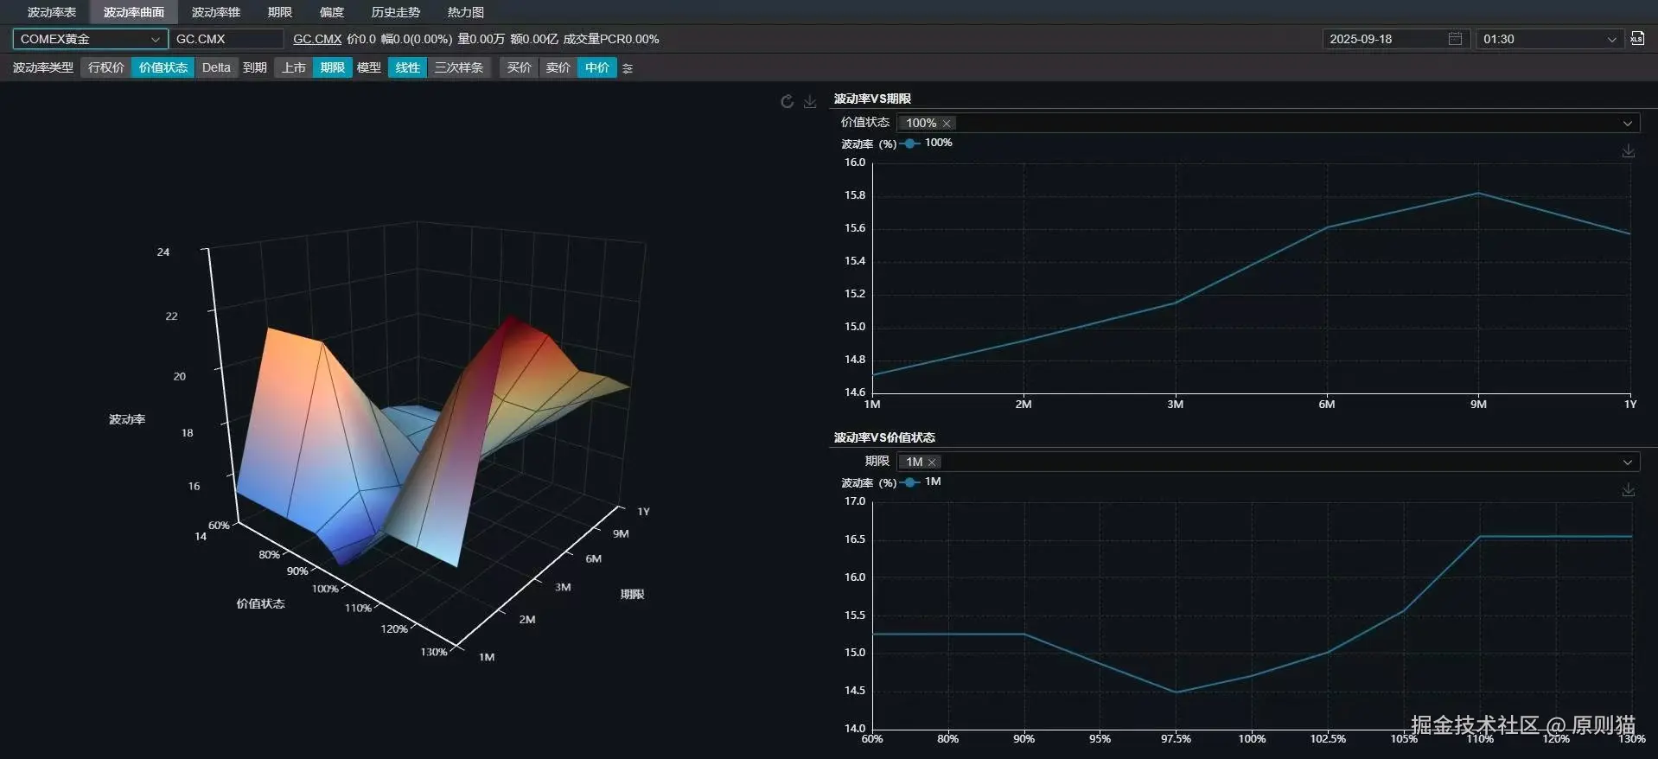Click the 波动率VS价值状态 panel title

(884, 437)
